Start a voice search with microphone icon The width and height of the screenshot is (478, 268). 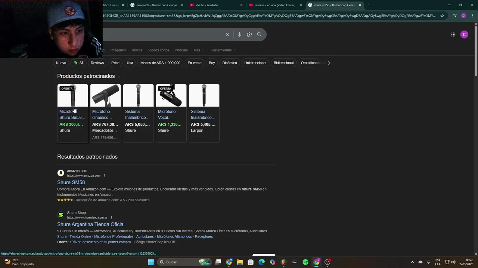tap(239, 34)
